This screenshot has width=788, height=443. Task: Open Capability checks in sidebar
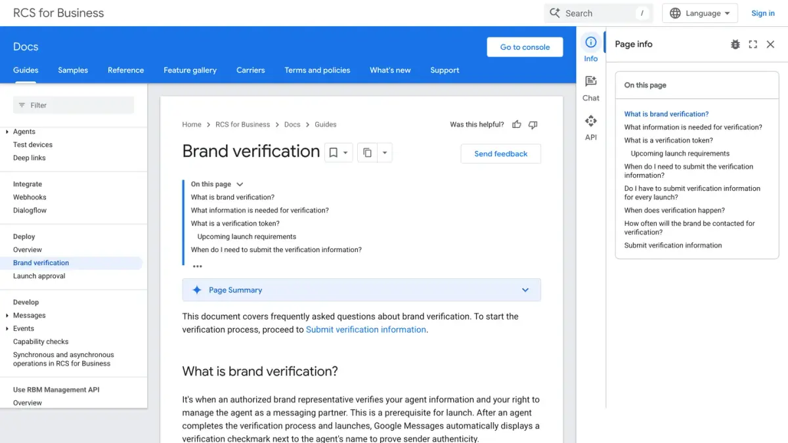pos(41,342)
